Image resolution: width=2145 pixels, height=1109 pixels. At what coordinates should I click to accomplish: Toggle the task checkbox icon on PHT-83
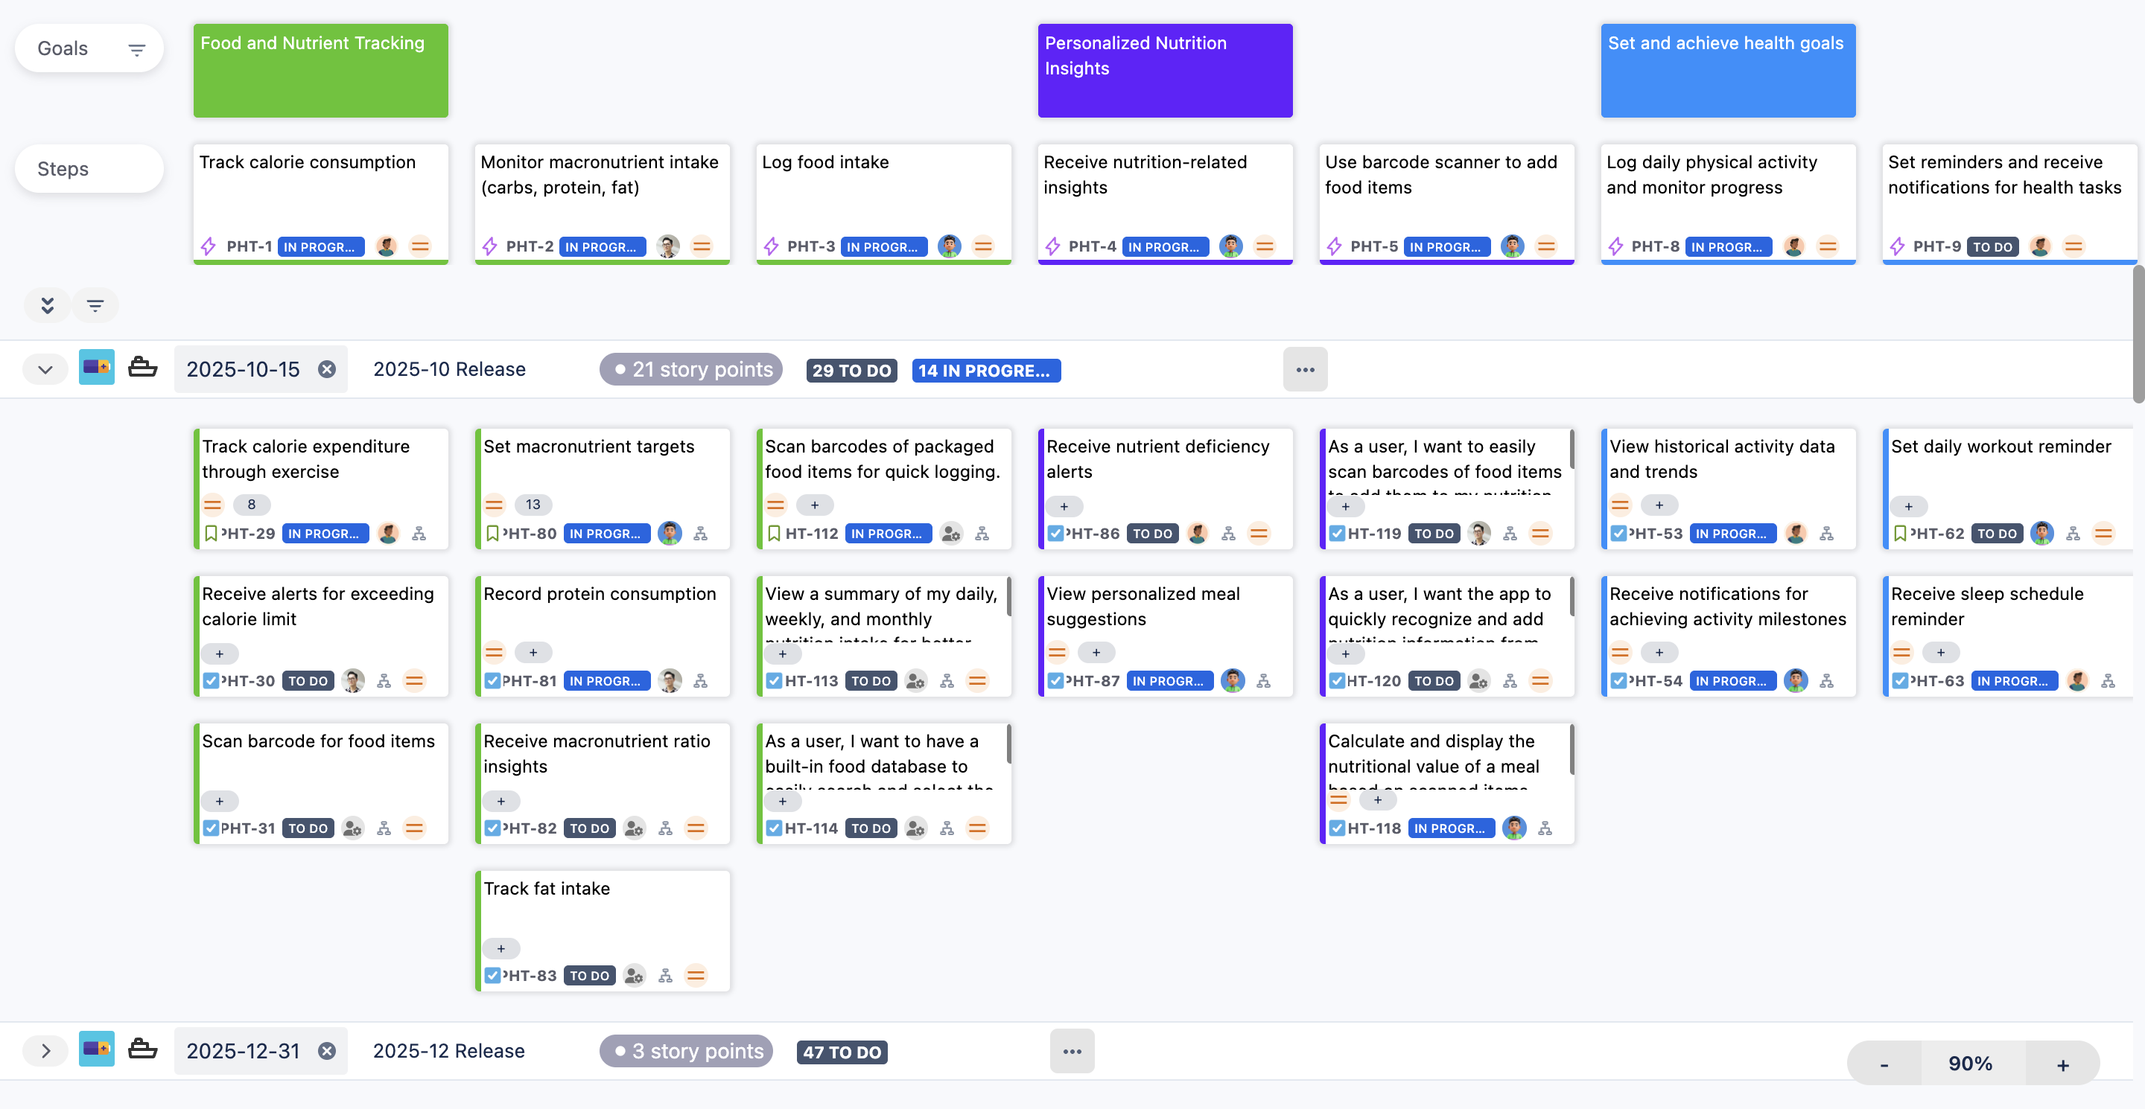pyautogui.click(x=492, y=975)
